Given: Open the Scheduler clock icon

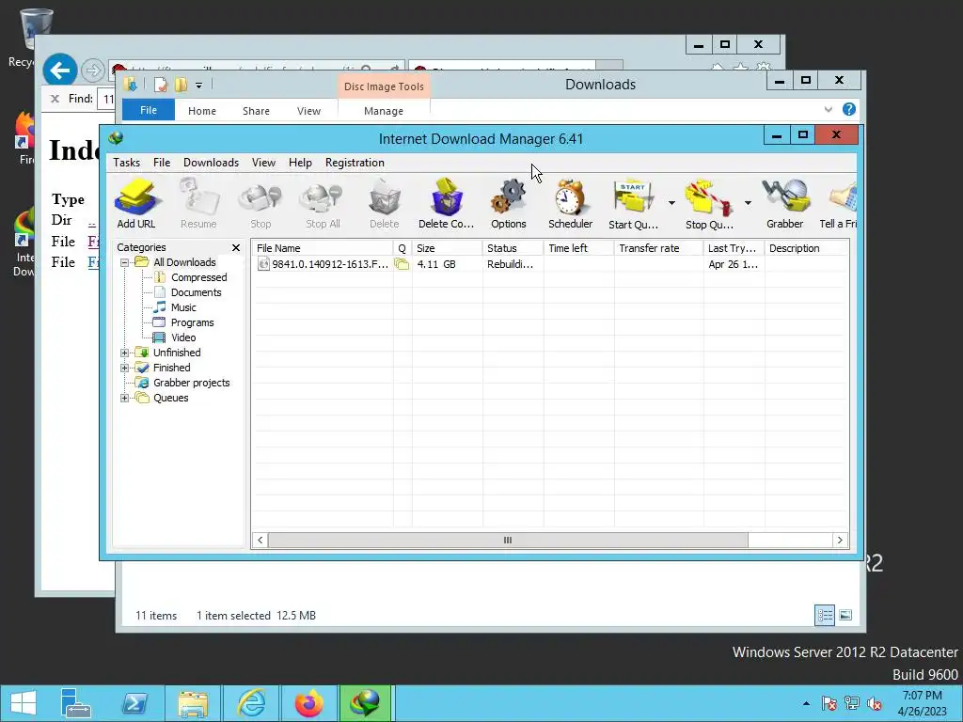Looking at the screenshot, I should coord(571,203).
